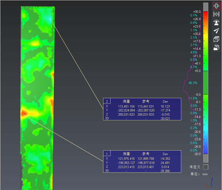Click measured Y value -202,024.894
This screenshot has height=190, width=222.
[126, 110]
